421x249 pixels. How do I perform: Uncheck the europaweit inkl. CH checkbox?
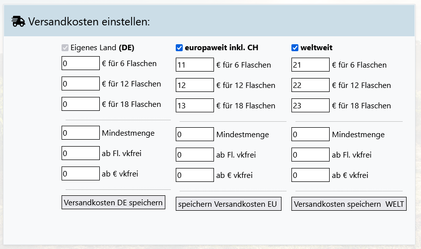click(179, 48)
